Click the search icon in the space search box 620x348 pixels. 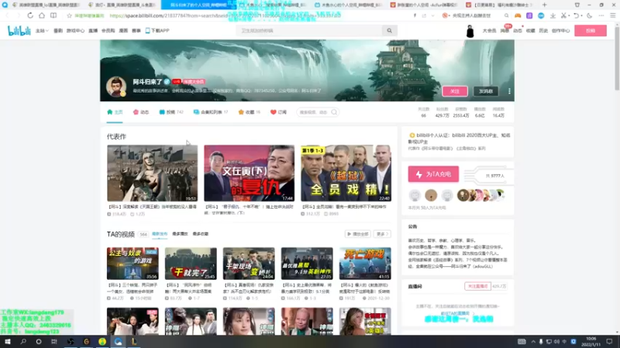pyautogui.click(x=334, y=112)
